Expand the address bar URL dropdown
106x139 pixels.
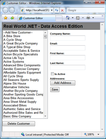[x=52, y=10]
